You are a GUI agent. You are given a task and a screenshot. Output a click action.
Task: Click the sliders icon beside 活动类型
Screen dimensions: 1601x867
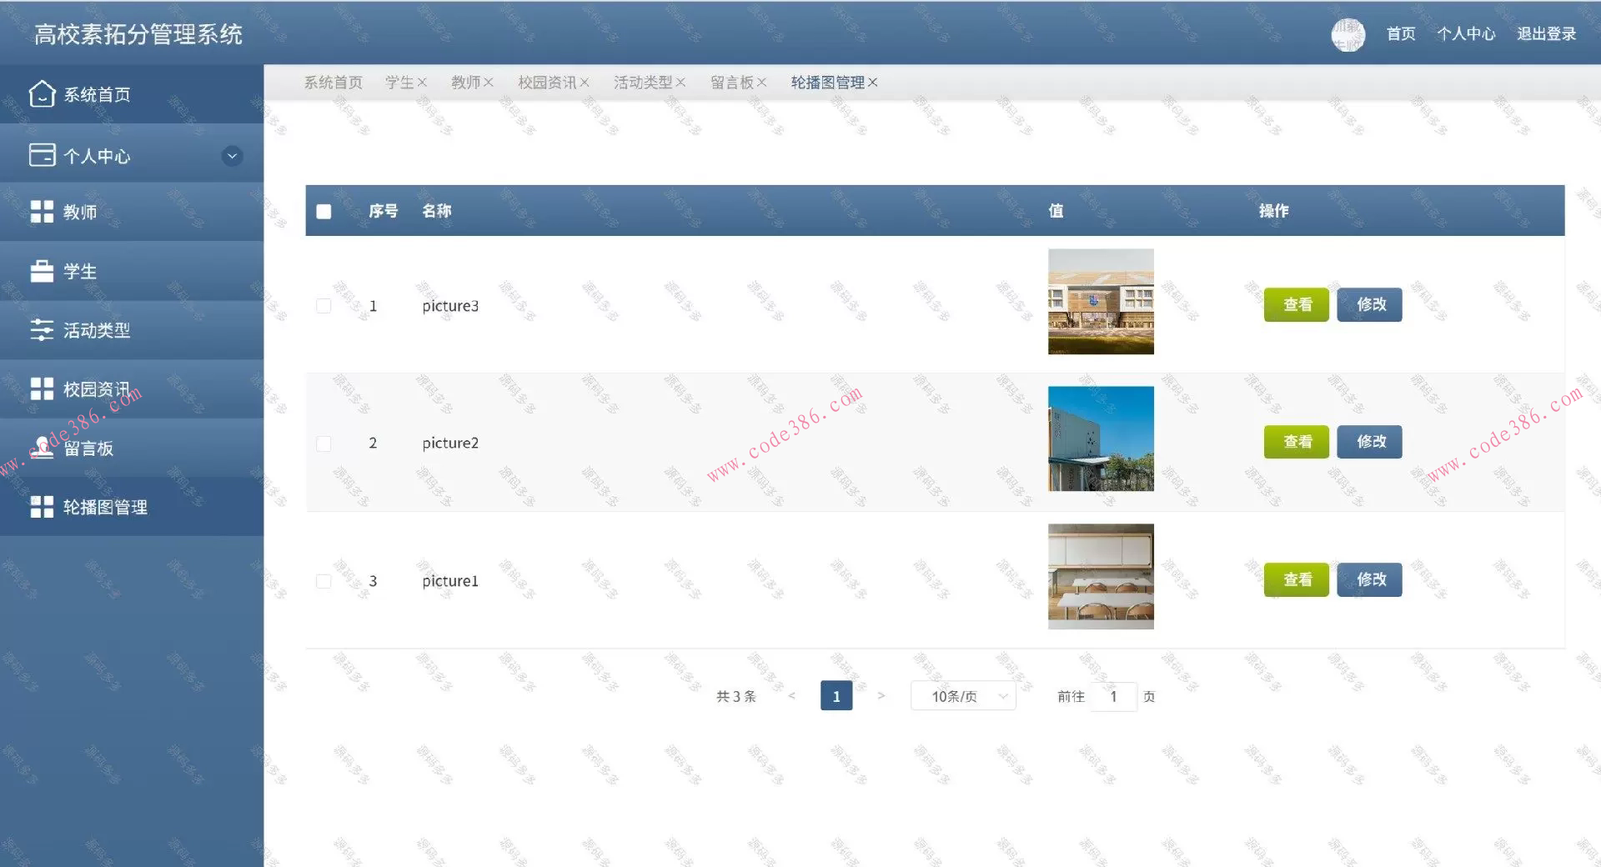click(x=42, y=330)
